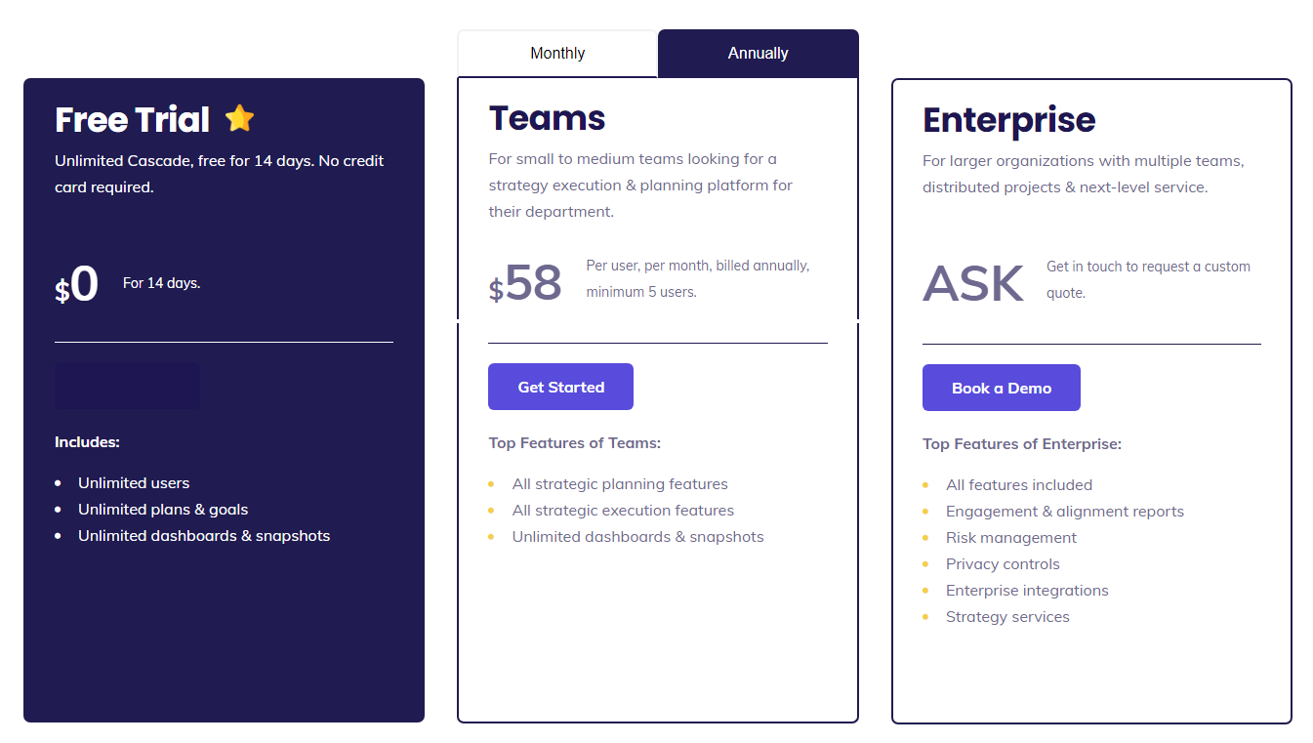Click 'Strategy services' item
The image size is (1313, 743).
tap(1007, 617)
